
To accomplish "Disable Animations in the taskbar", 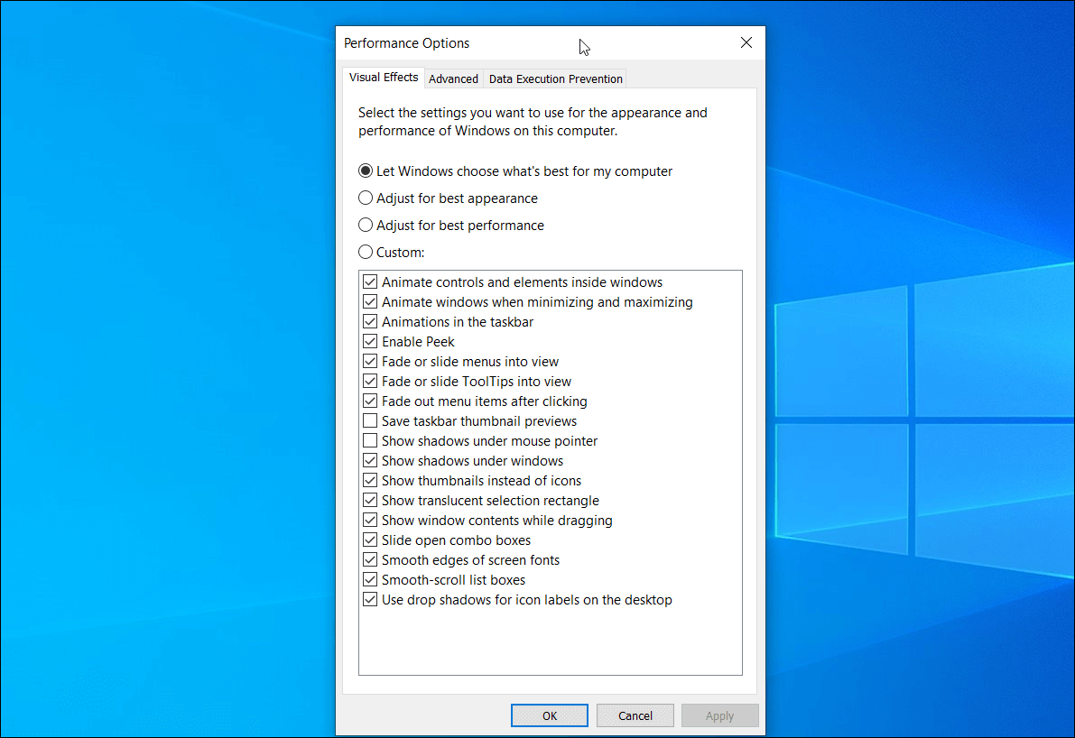I will click(370, 321).
